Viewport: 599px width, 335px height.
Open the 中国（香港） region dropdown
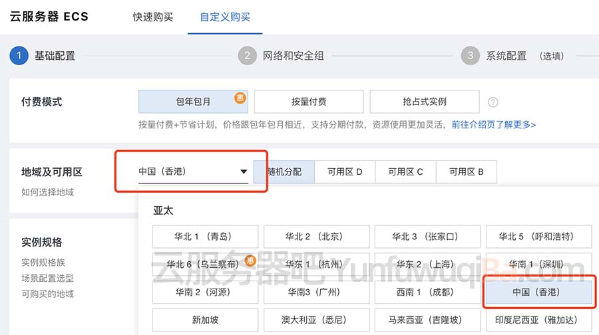[x=193, y=171]
